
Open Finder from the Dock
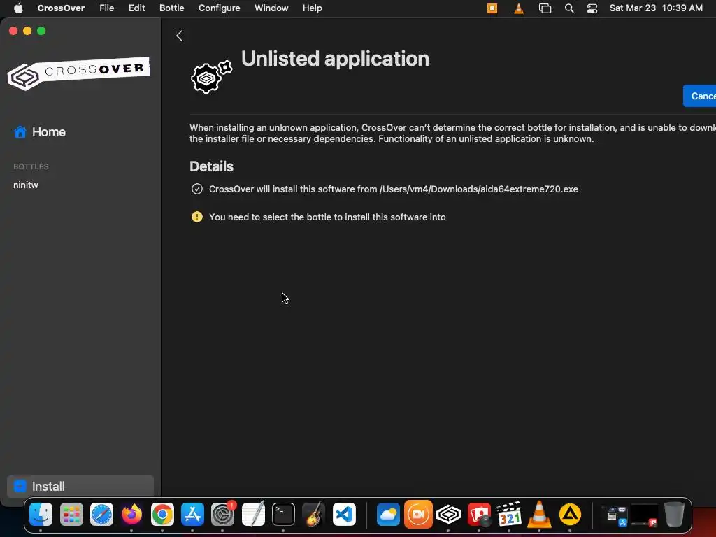pyautogui.click(x=41, y=515)
